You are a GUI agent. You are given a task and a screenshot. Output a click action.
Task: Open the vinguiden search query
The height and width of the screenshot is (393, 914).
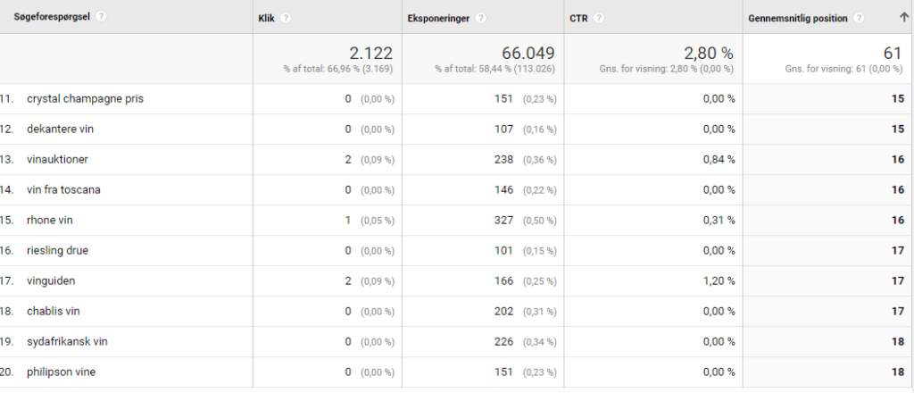coord(51,281)
